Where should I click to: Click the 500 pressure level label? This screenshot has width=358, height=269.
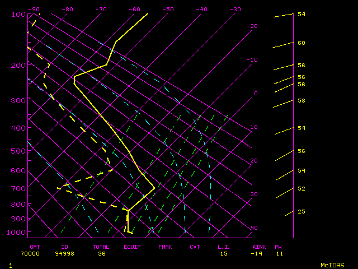pyautogui.click(x=18, y=151)
